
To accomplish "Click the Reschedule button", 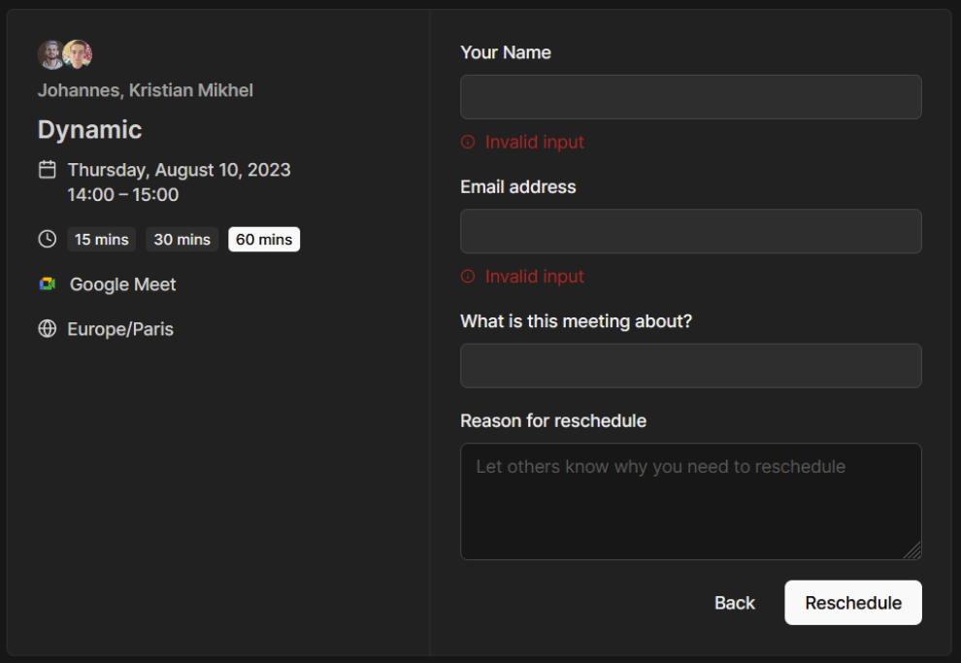I will tap(853, 603).
